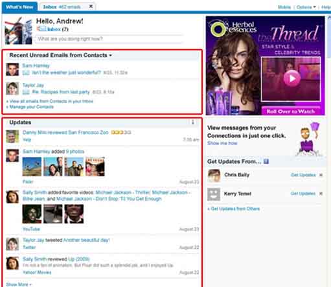The width and height of the screenshot is (331, 287).
Task: Open Get Updates from Others link
Action: pos(235,209)
